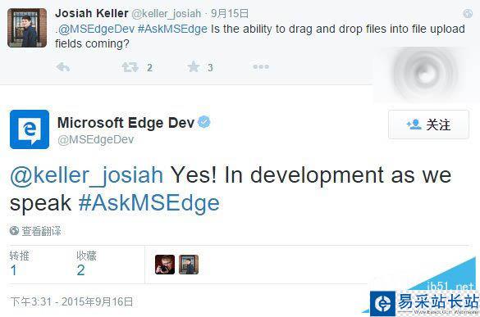Click 查看翻译 to view translation

tap(41, 231)
